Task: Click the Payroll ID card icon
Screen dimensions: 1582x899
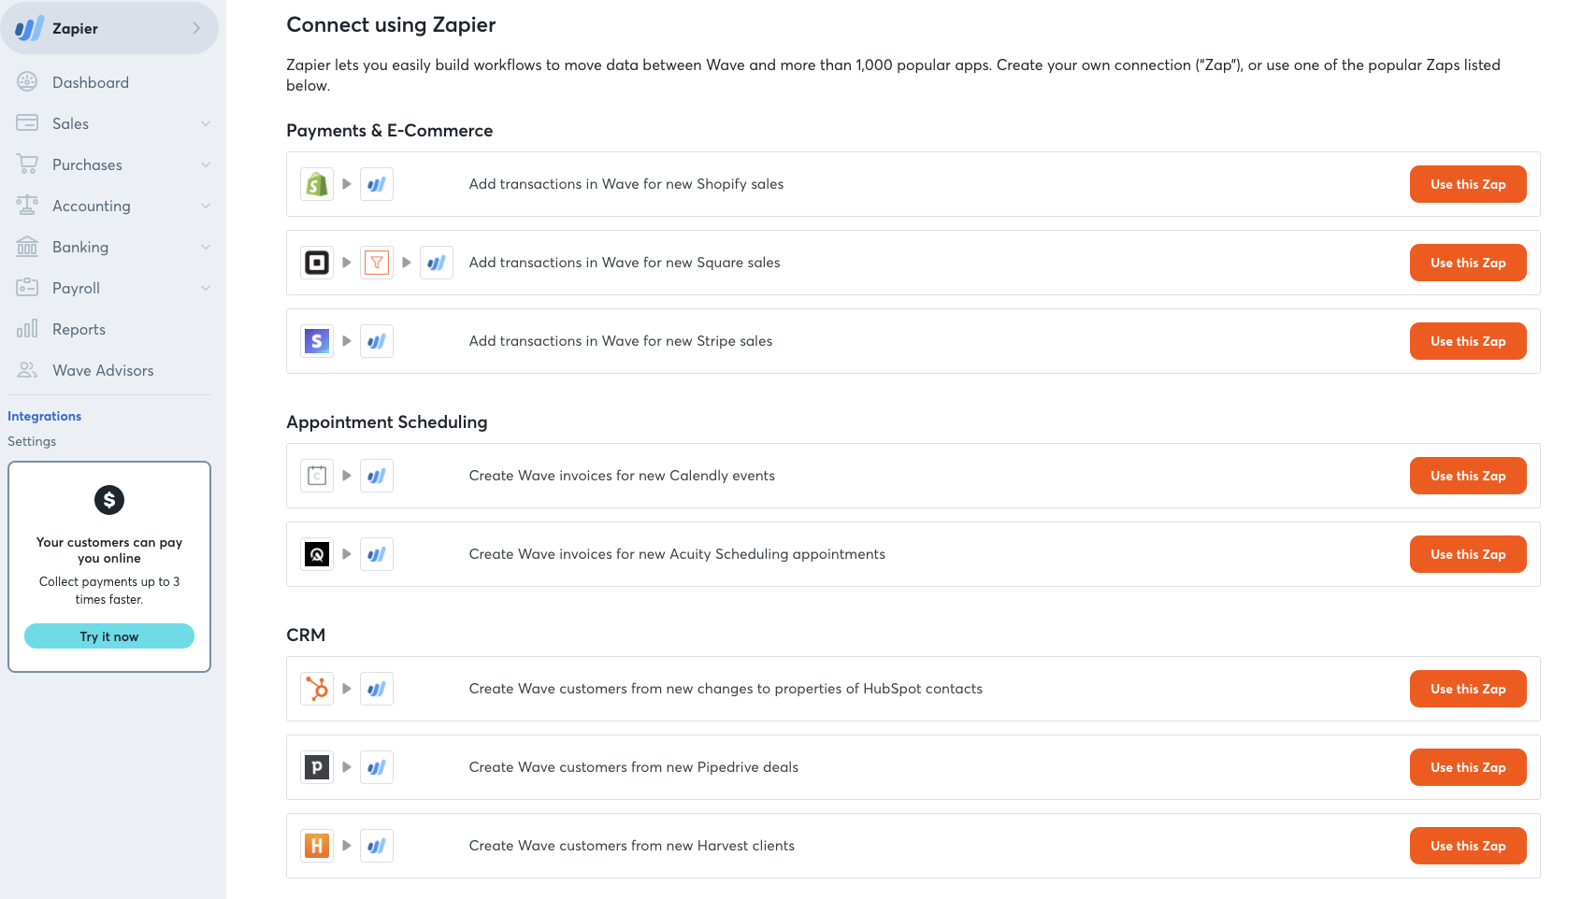Action: [27, 288]
